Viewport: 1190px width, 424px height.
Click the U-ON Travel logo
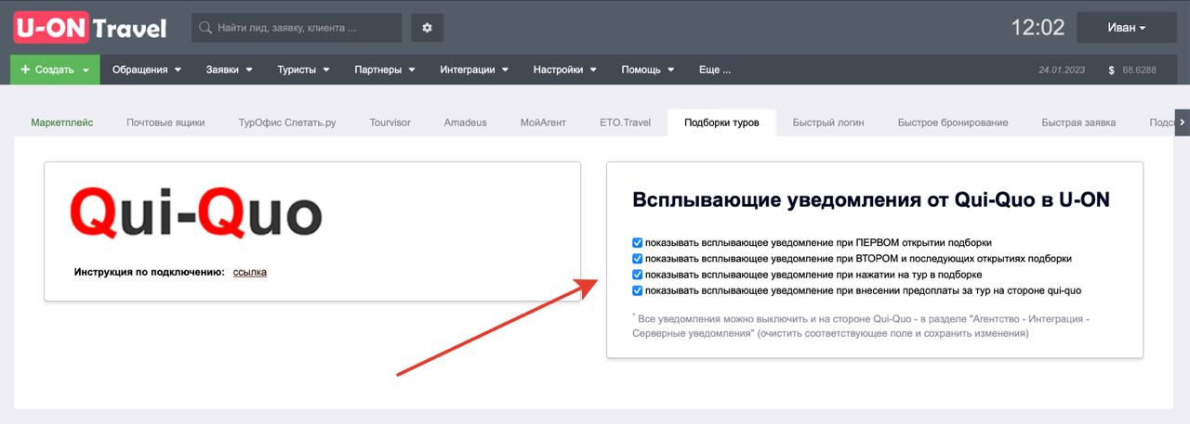click(90, 28)
